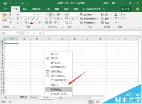Decrease font size with smaller A
The width and height of the screenshot is (142, 104).
(x=37, y=18)
